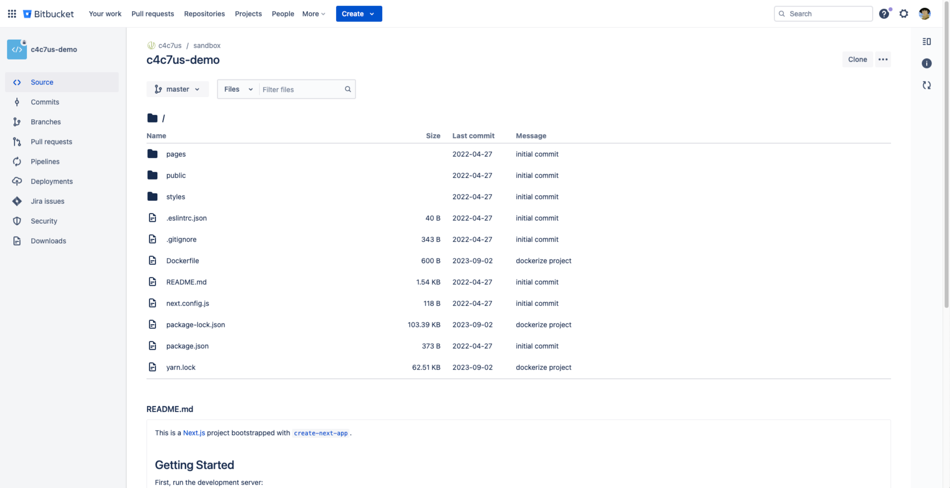Open the user profile avatar
This screenshot has width=950, height=488.
tap(924, 14)
